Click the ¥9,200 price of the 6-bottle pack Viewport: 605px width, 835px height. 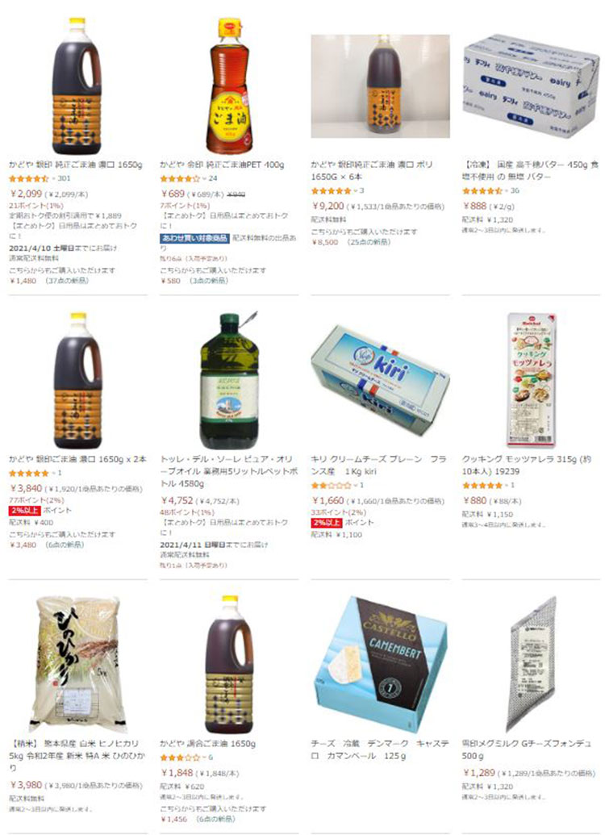pos(328,206)
